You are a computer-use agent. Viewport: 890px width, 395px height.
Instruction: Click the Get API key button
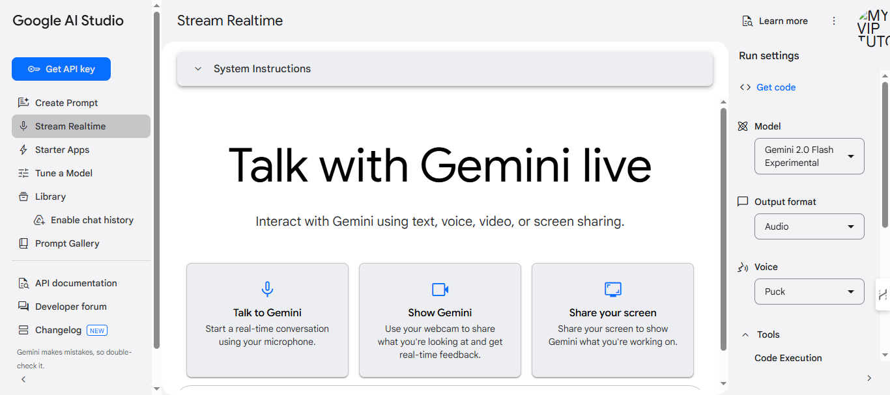tap(61, 69)
